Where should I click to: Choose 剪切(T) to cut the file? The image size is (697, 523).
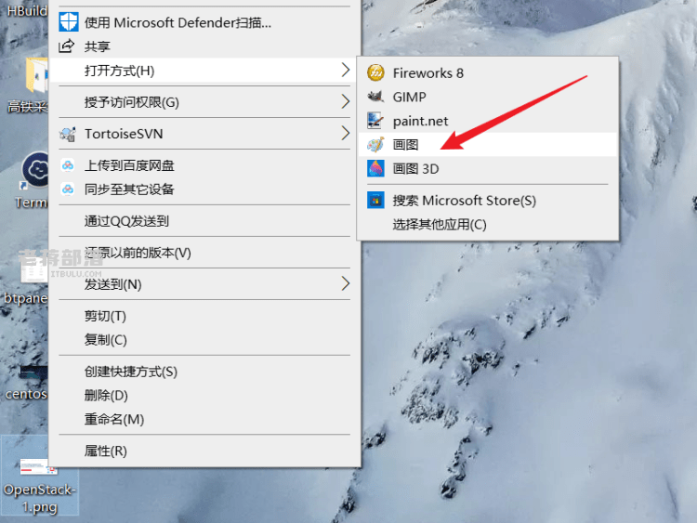click(204, 316)
